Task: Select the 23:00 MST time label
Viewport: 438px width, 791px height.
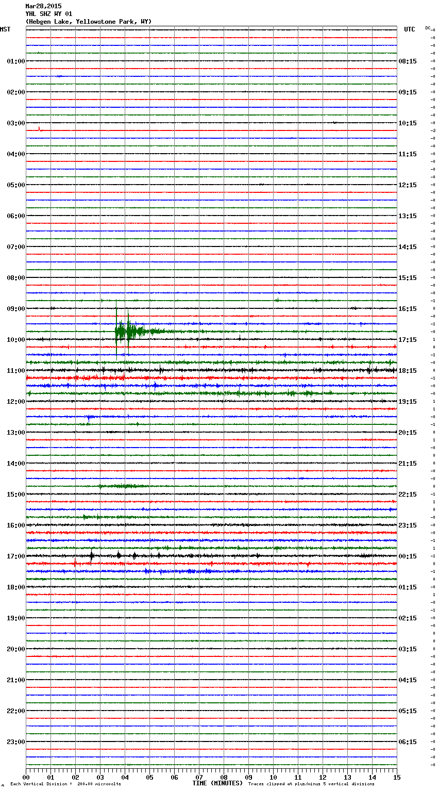Action: (x=15, y=742)
